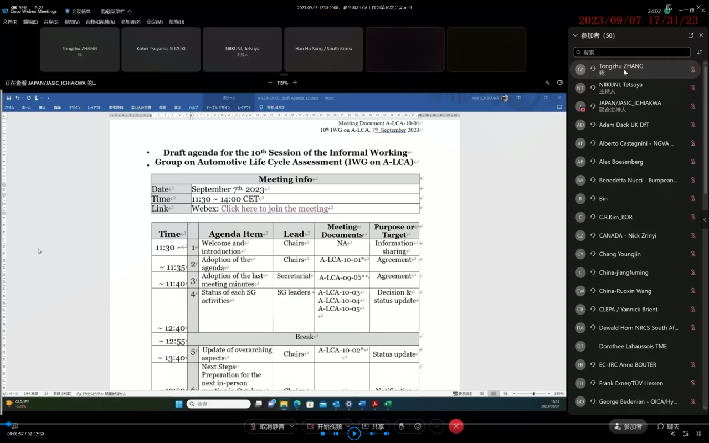Click the participant 搜索 search field
The image size is (709, 443).
pos(631,52)
